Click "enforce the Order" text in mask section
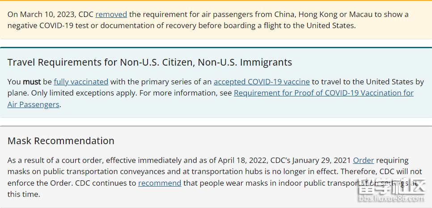Screen dimensions: 432x208 point(40,183)
